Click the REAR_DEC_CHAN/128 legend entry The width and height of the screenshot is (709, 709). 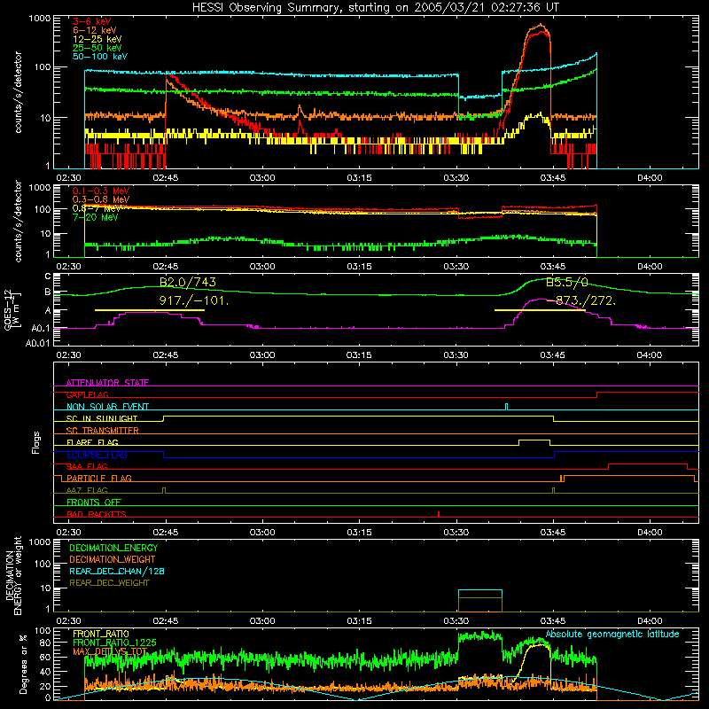[117, 572]
